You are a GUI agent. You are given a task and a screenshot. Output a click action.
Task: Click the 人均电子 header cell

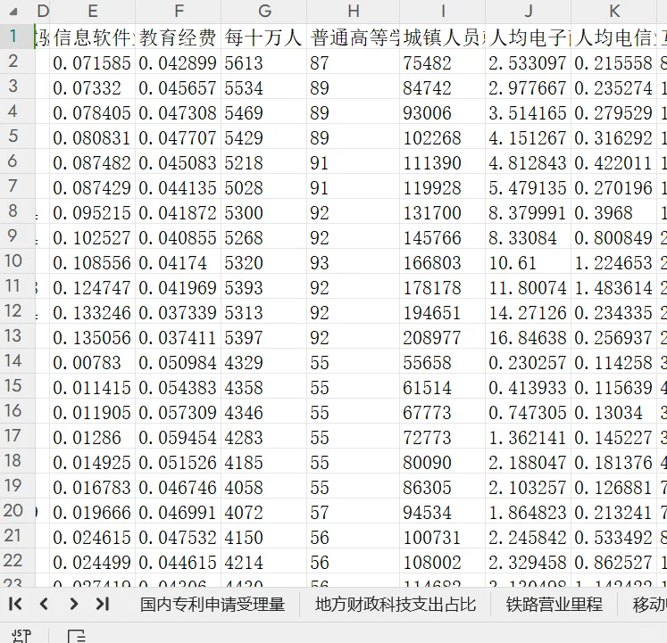(x=529, y=37)
